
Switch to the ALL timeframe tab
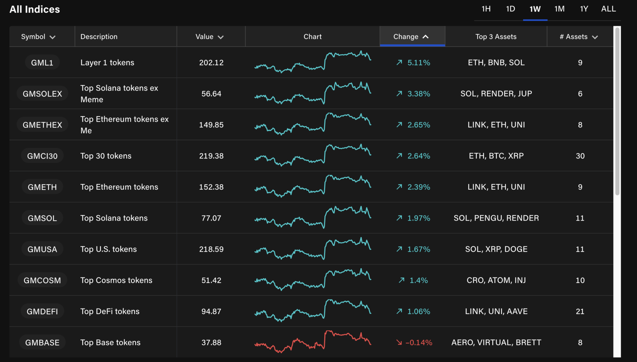[x=609, y=9]
